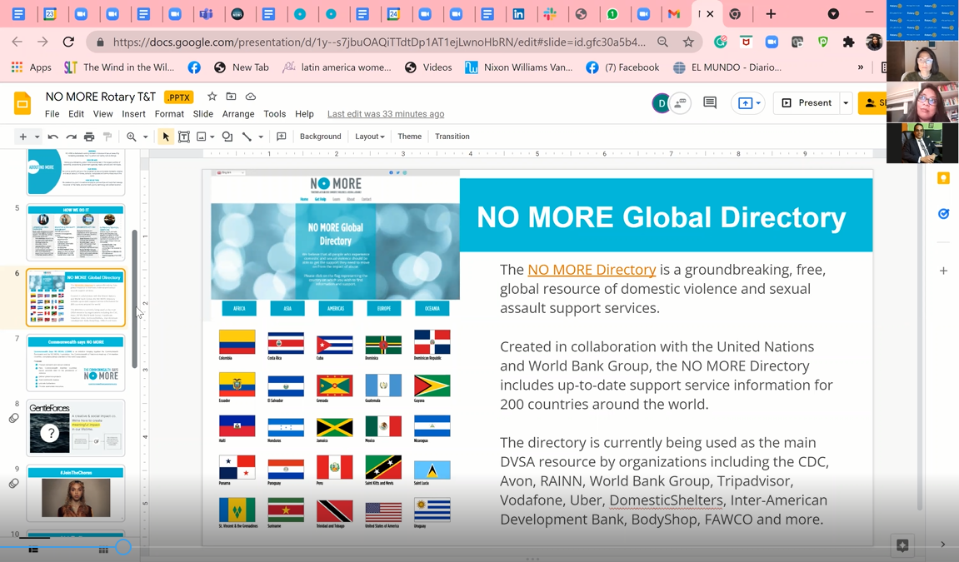The image size is (959, 562).
Task: Click the video progress bar scrubber handle
Action: (123, 546)
